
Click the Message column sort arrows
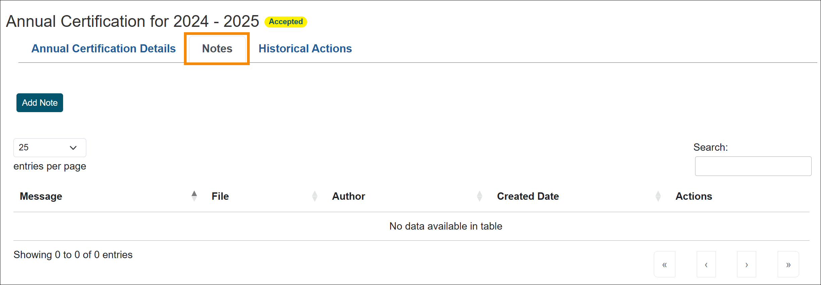coord(194,196)
